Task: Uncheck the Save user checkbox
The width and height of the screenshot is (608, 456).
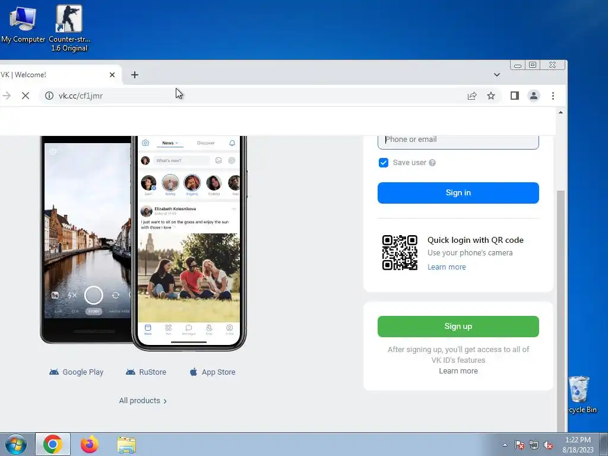Action: coord(384,163)
